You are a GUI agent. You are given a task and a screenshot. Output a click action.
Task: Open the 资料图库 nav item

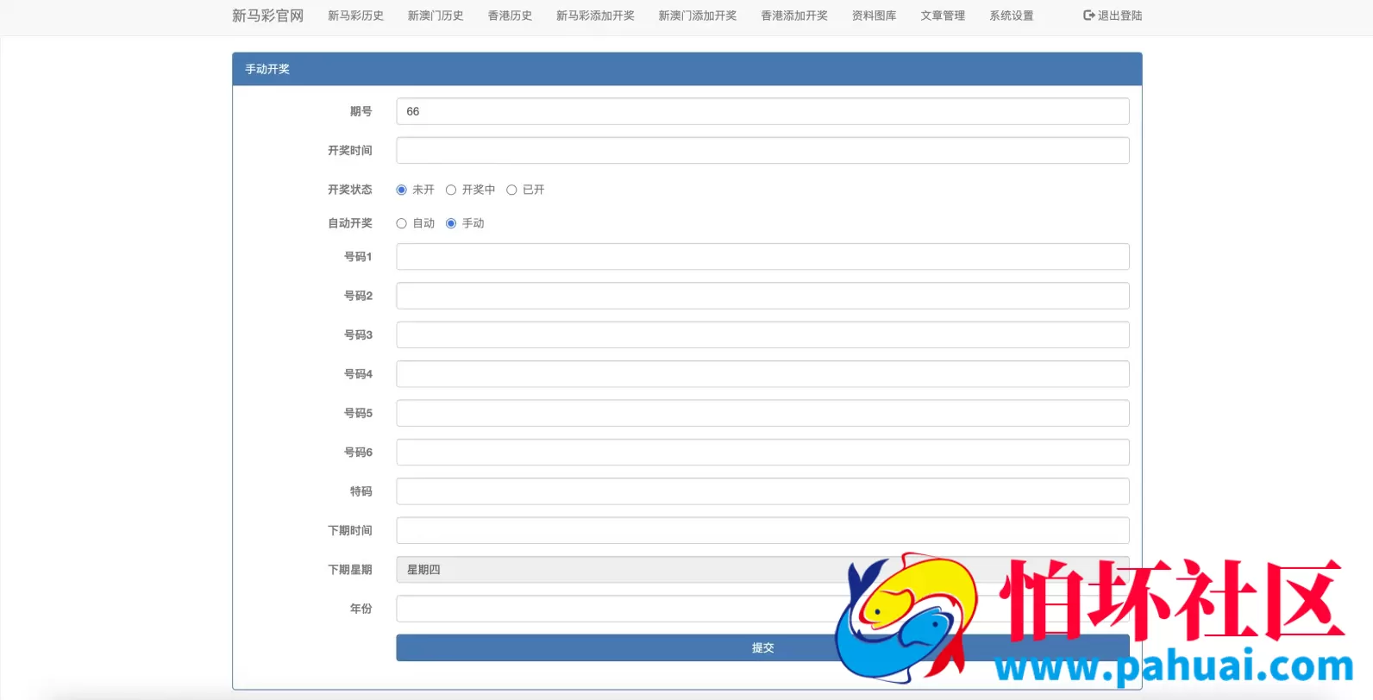pos(874,16)
